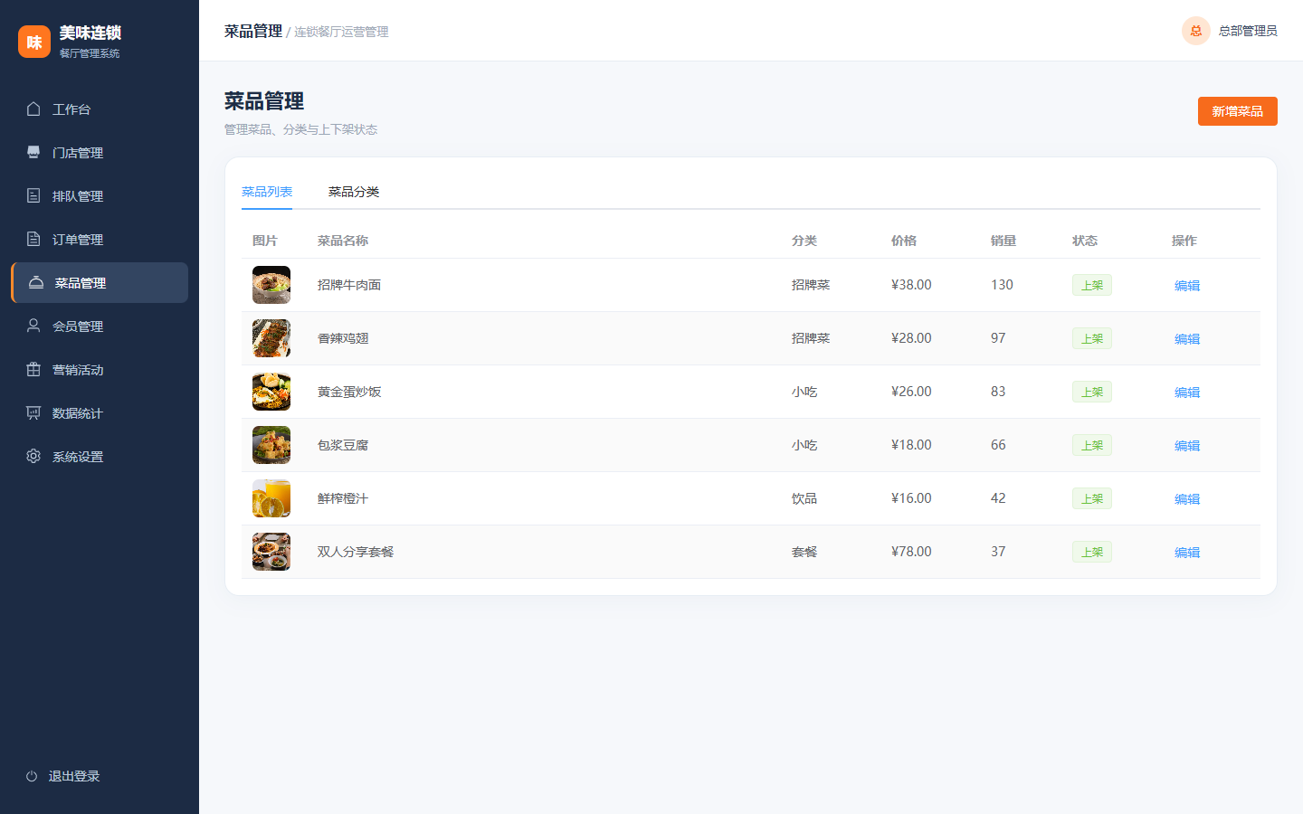Click the 美味连锁 logo icon

click(x=34, y=42)
